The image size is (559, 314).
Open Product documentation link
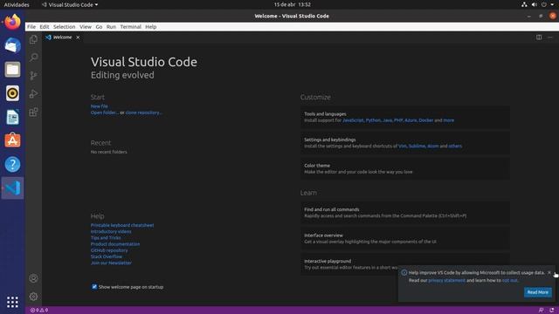pos(115,244)
